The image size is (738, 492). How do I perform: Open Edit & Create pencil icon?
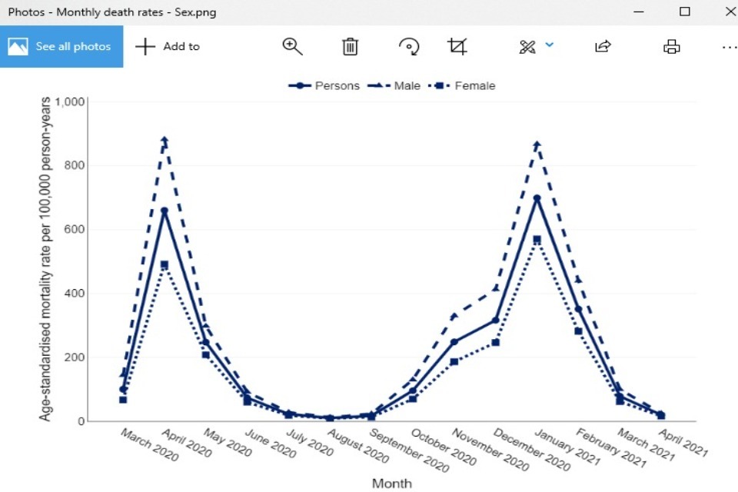click(x=527, y=46)
